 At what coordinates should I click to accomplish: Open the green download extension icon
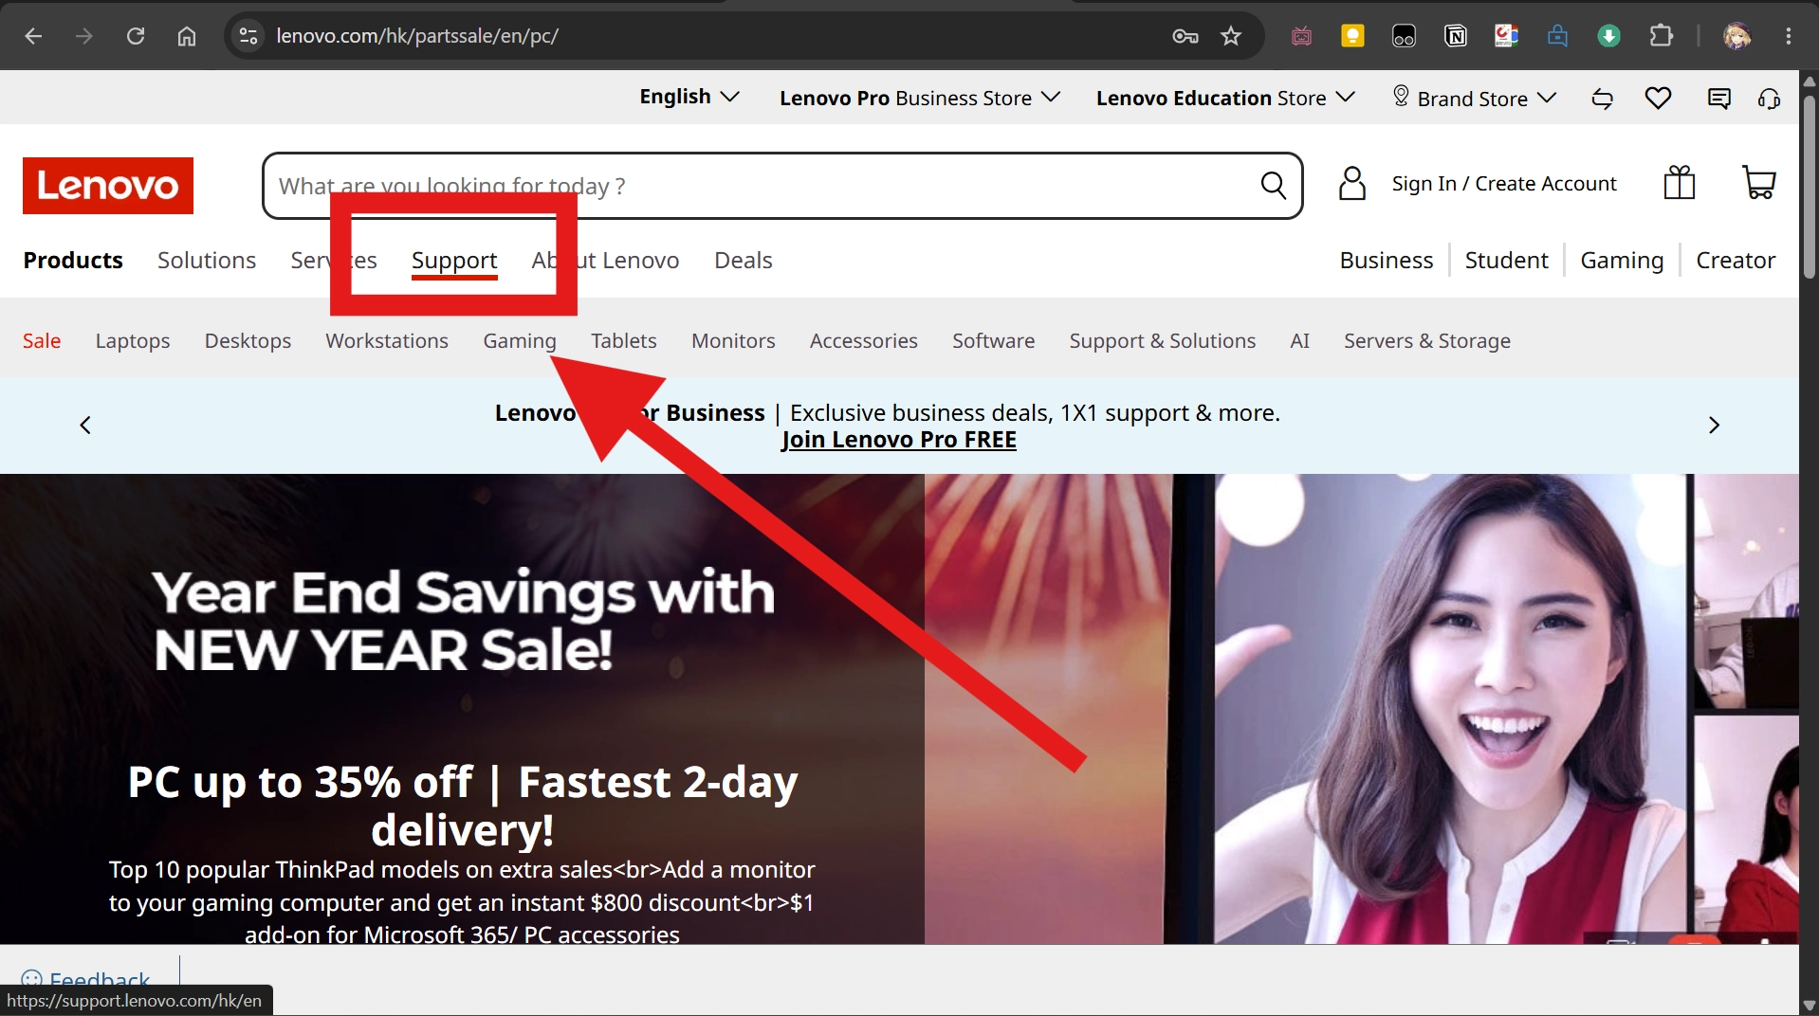coord(1608,36)
